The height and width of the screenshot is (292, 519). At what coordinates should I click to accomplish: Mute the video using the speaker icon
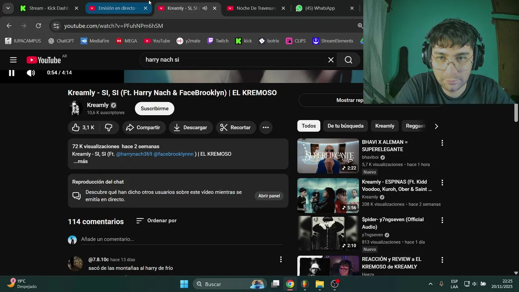click(31, 73)
